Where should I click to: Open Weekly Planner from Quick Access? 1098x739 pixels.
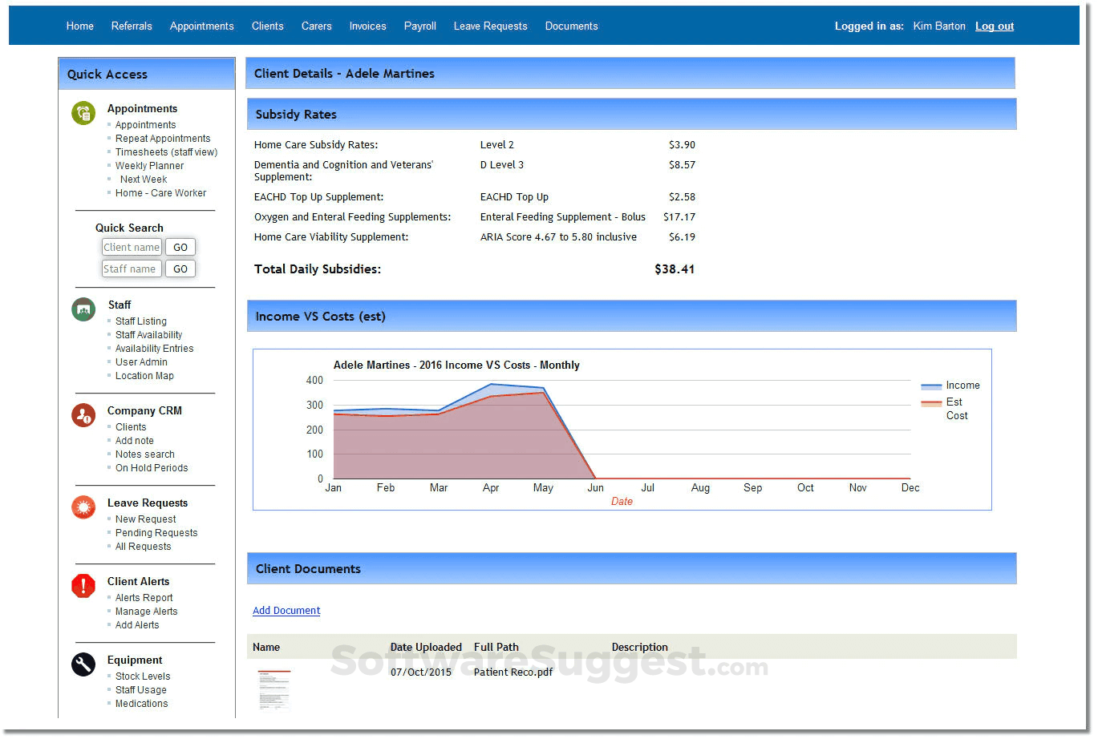(x=149, y=166)
